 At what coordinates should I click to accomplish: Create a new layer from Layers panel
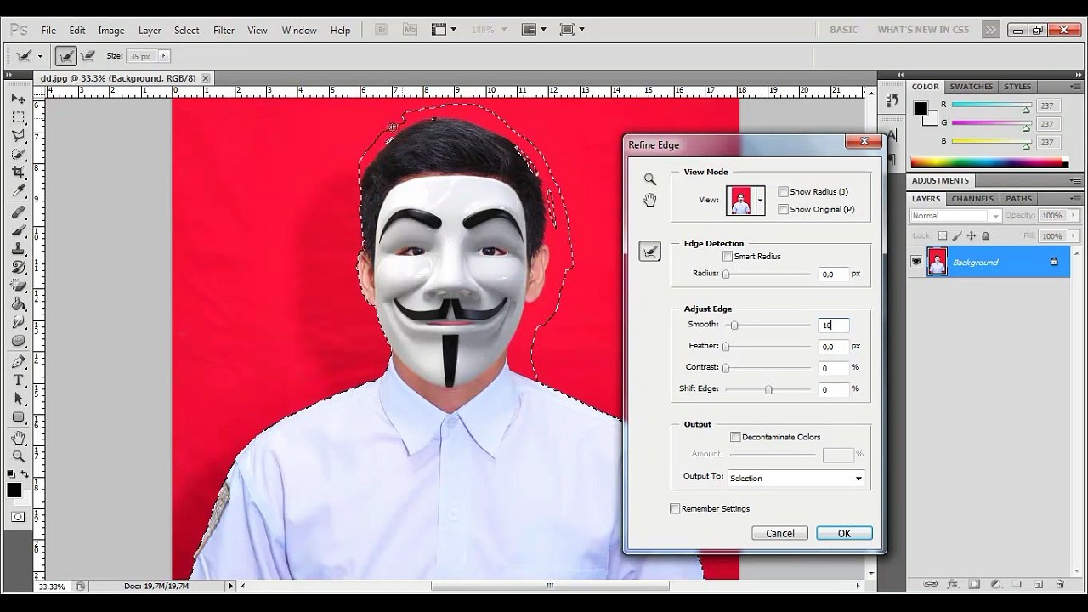point(1039,585)
